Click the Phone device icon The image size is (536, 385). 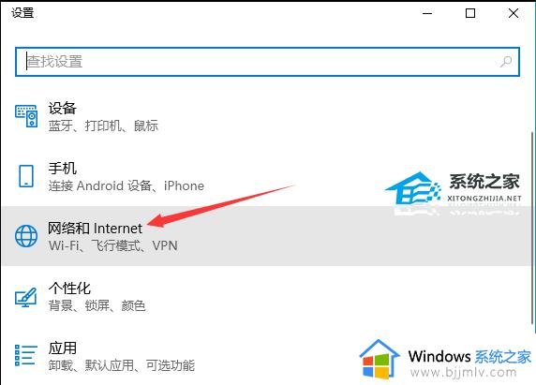[x=26, y=176]
